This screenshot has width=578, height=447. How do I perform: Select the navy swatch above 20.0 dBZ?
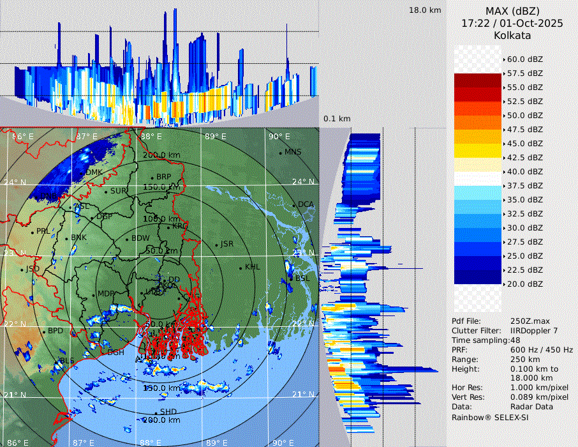coord(478,277)
